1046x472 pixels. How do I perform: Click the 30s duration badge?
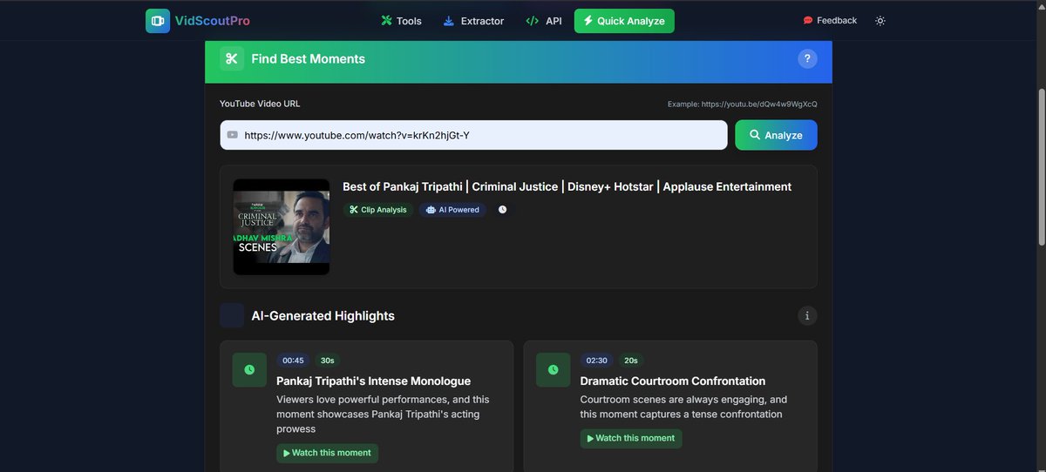point(328,361)
